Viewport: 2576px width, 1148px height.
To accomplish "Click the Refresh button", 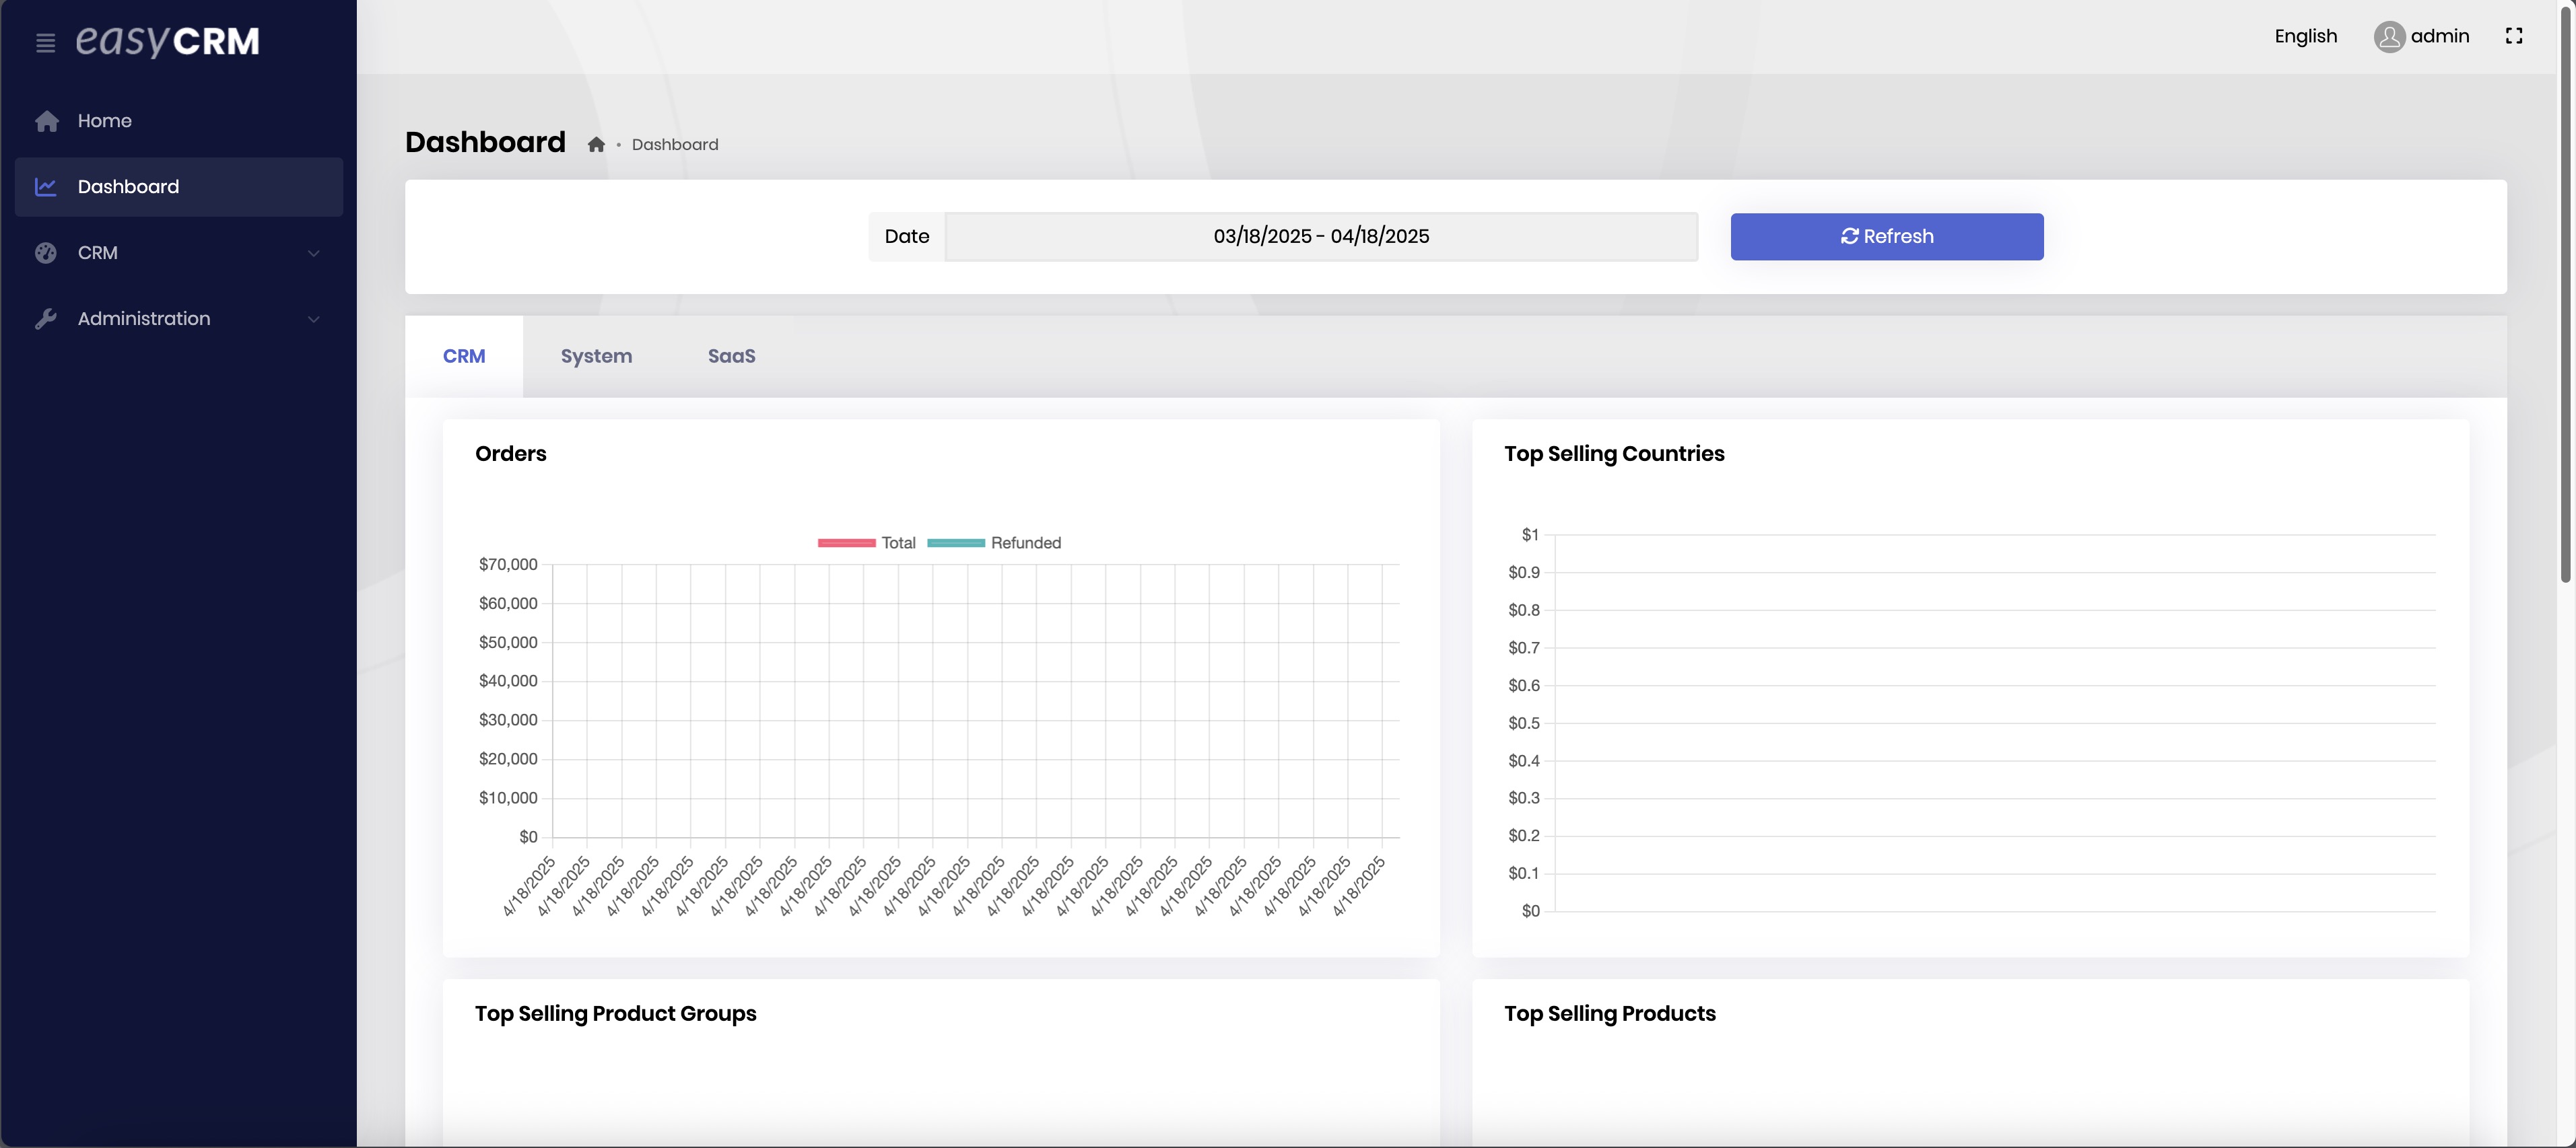I will click(1886, 237).
